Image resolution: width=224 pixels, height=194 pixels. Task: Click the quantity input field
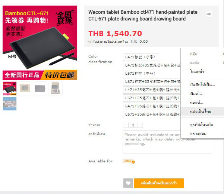click(x=133, y=125)
